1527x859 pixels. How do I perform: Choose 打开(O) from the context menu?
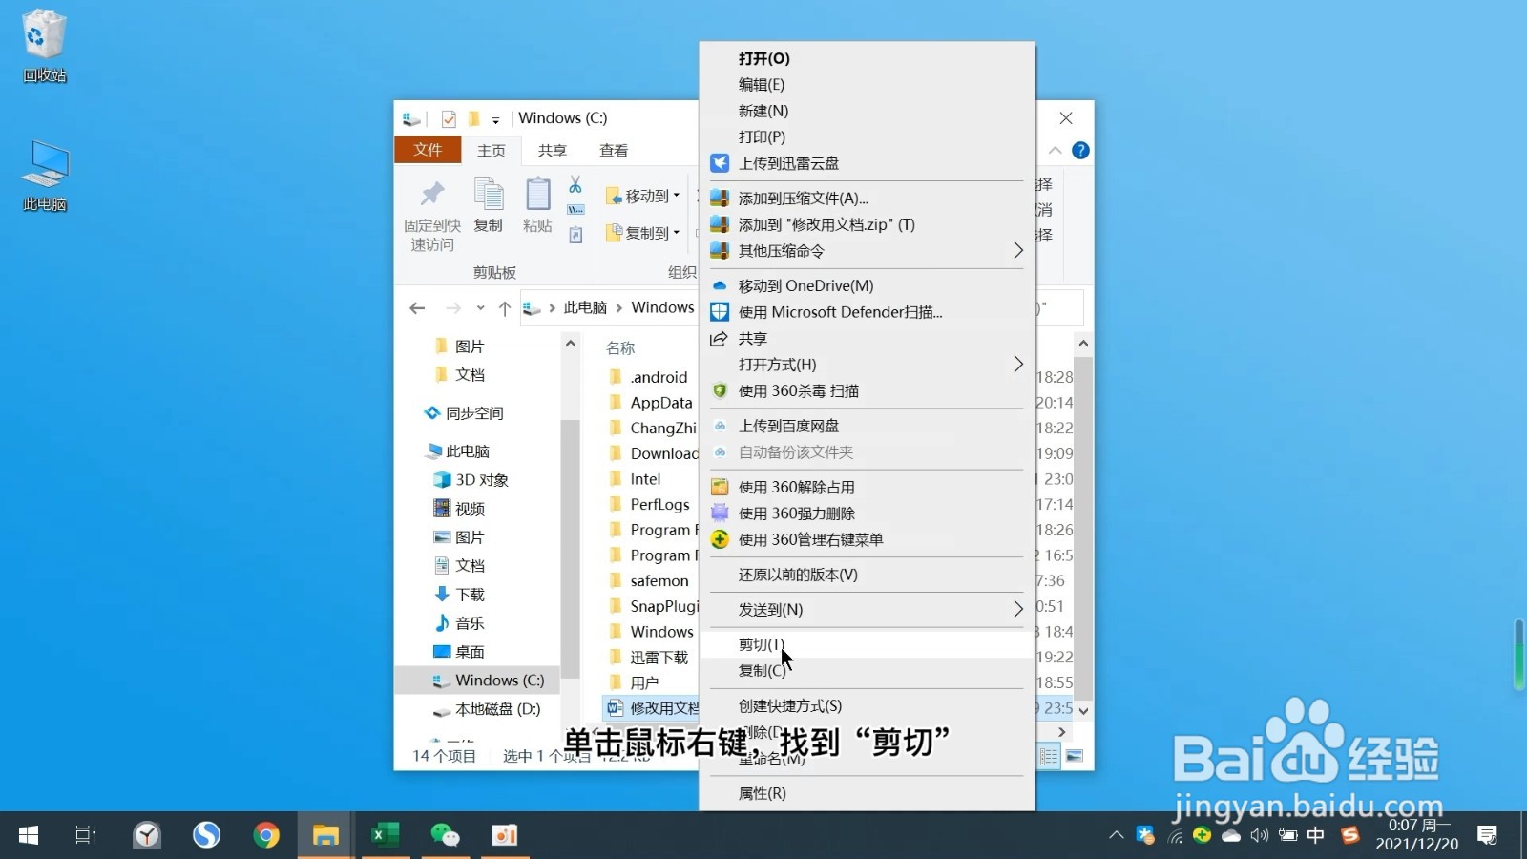point(867,58)
